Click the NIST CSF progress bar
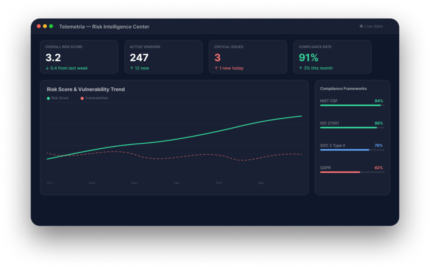This screenshot has height=269, width=430. (352, 105)
